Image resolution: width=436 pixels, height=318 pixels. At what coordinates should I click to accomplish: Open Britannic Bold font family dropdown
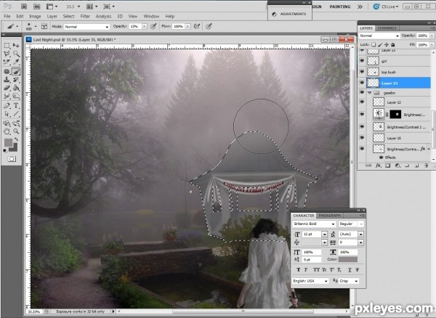click(x=314, y=224)
